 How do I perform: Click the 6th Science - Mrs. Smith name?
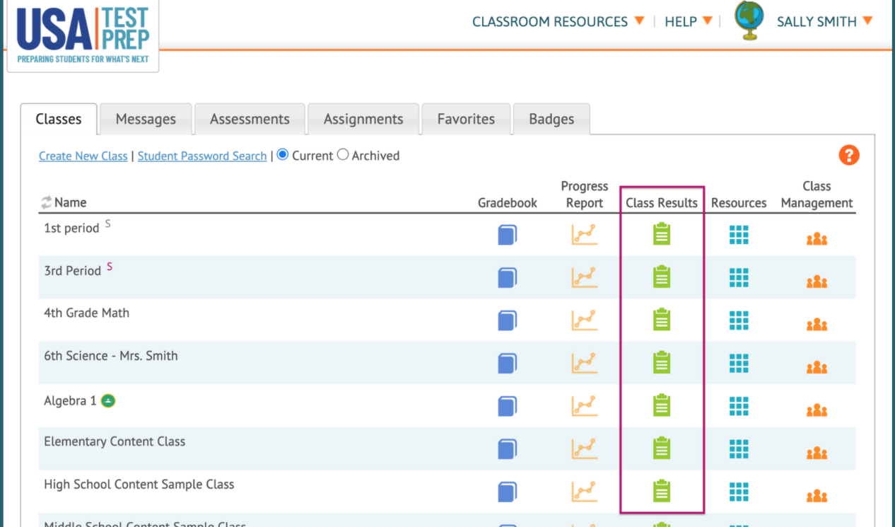111,356
